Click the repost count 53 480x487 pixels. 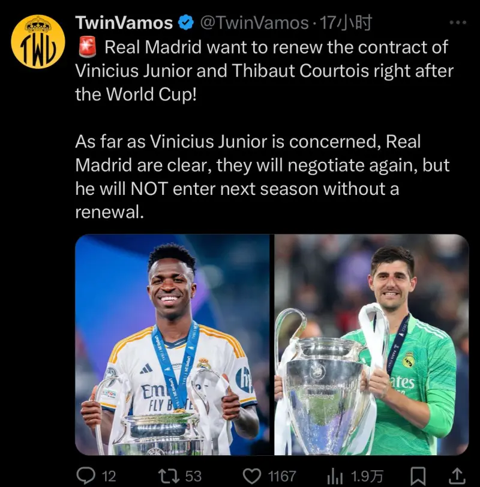(193, 476)
